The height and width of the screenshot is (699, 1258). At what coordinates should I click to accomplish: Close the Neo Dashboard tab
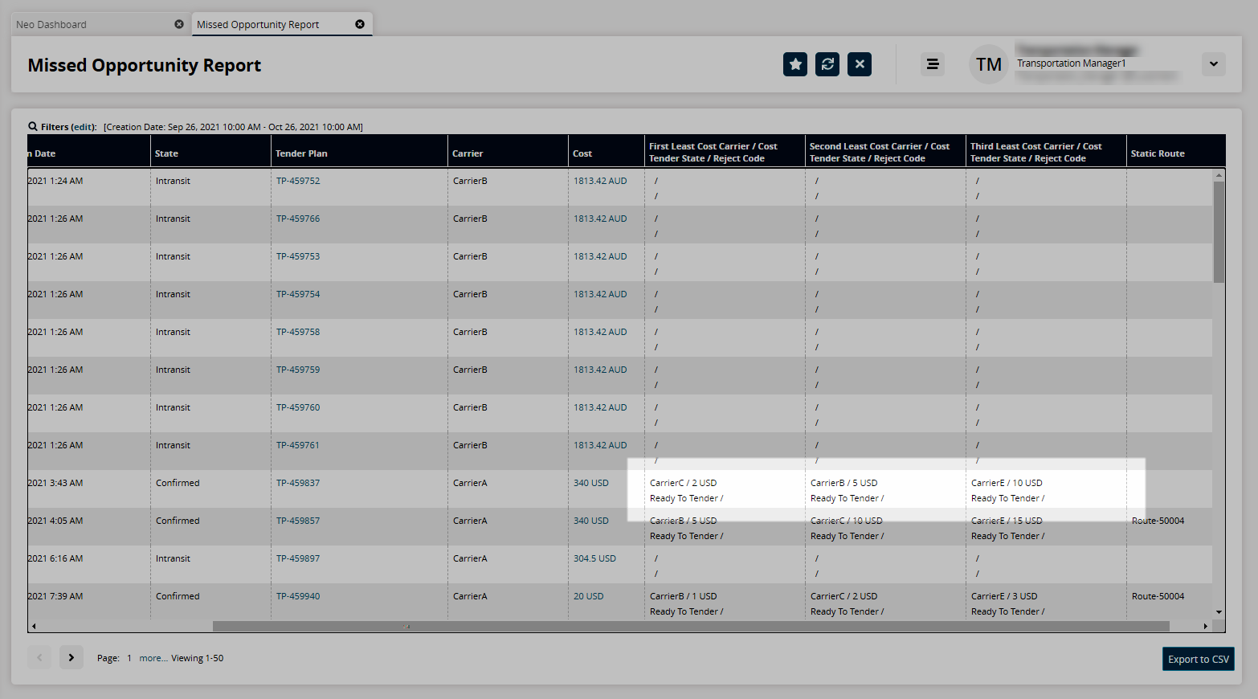coord(179,24)
